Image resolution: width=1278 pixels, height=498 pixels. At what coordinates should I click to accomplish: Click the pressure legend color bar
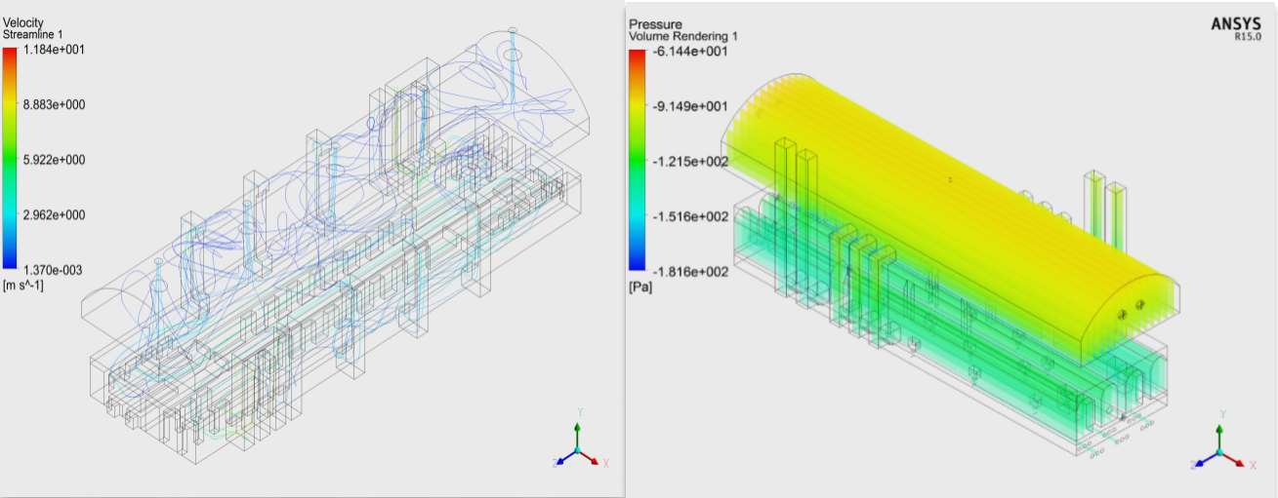(x=637, y=161)
